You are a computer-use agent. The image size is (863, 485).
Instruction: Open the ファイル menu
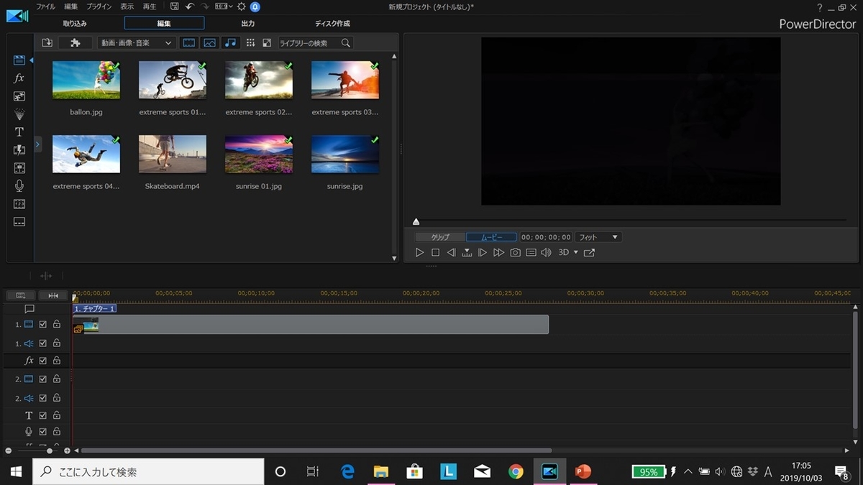[45, 6]
